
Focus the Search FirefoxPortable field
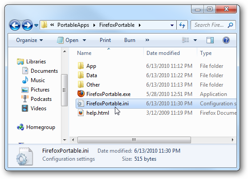[210, 25]
